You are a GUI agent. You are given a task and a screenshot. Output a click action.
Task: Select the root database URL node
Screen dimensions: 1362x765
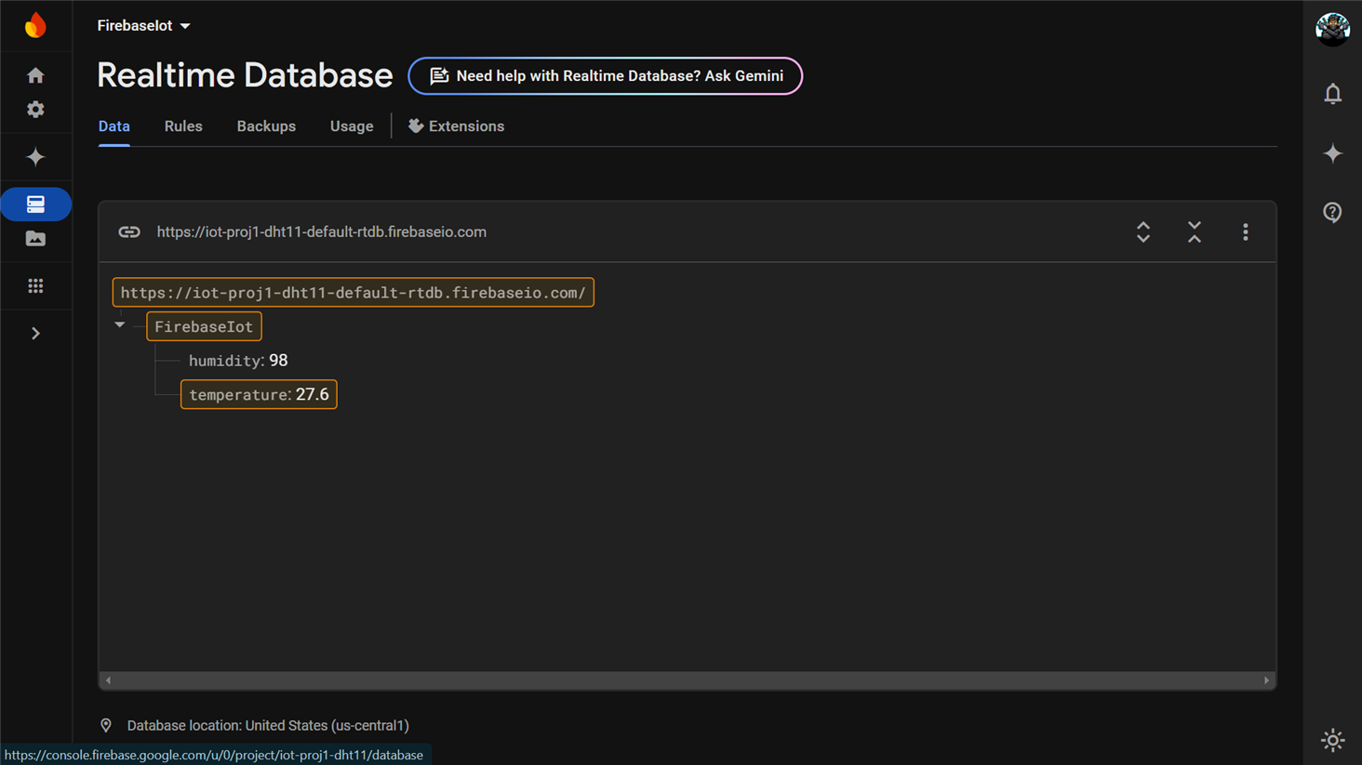pos(354,293)
